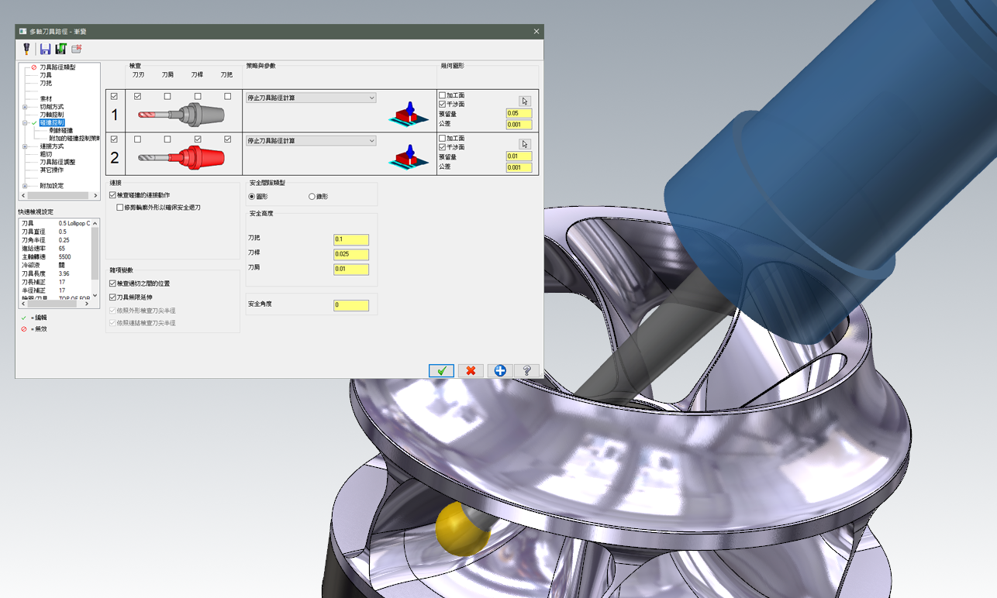Viewport: 997px width, 598px height.
Task: Select 刀軸控制 in the tree
Action: point(52,115)
